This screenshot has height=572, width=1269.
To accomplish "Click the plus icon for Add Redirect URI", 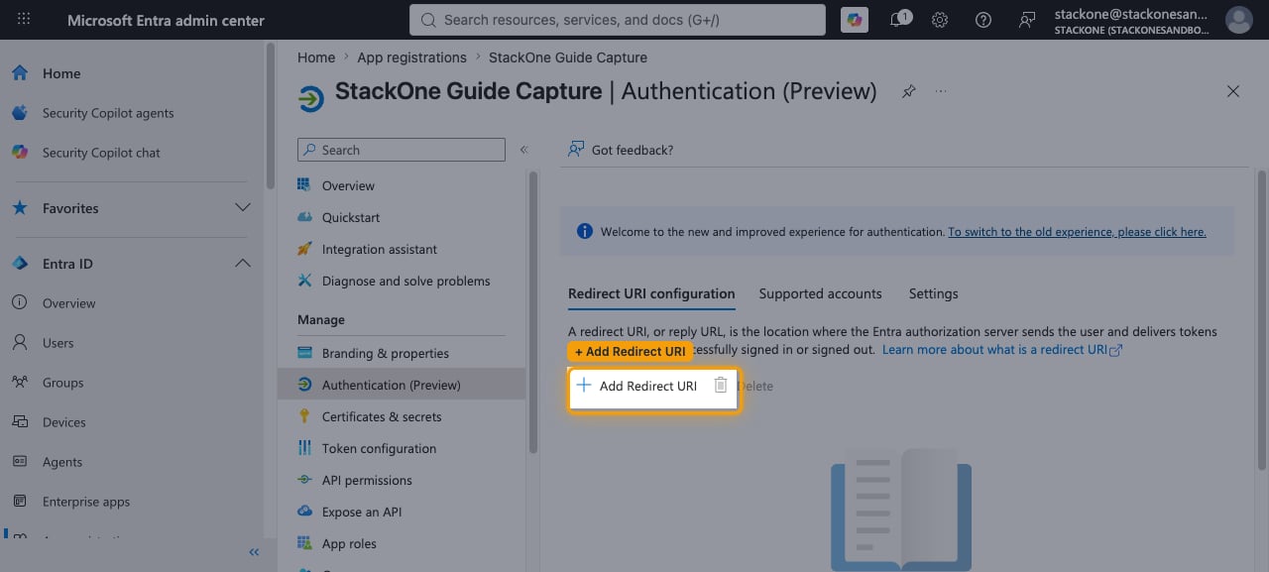I will tap(584, 386).
